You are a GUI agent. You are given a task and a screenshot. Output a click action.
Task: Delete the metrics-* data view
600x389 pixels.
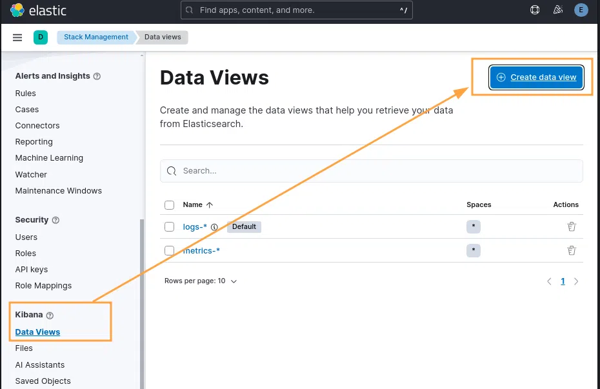[x=571, y=250]
